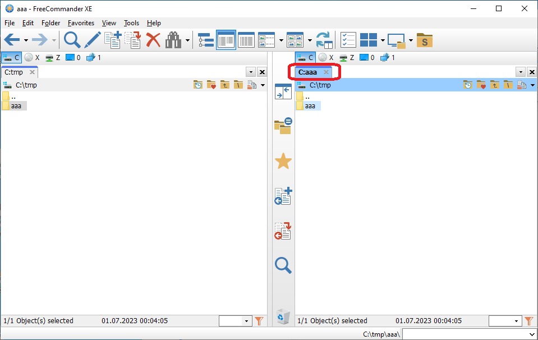The width and height of the screenshot is (538, 340).
Task: Click the C:\tmp path in left address bar
Action: pos(26,85)
